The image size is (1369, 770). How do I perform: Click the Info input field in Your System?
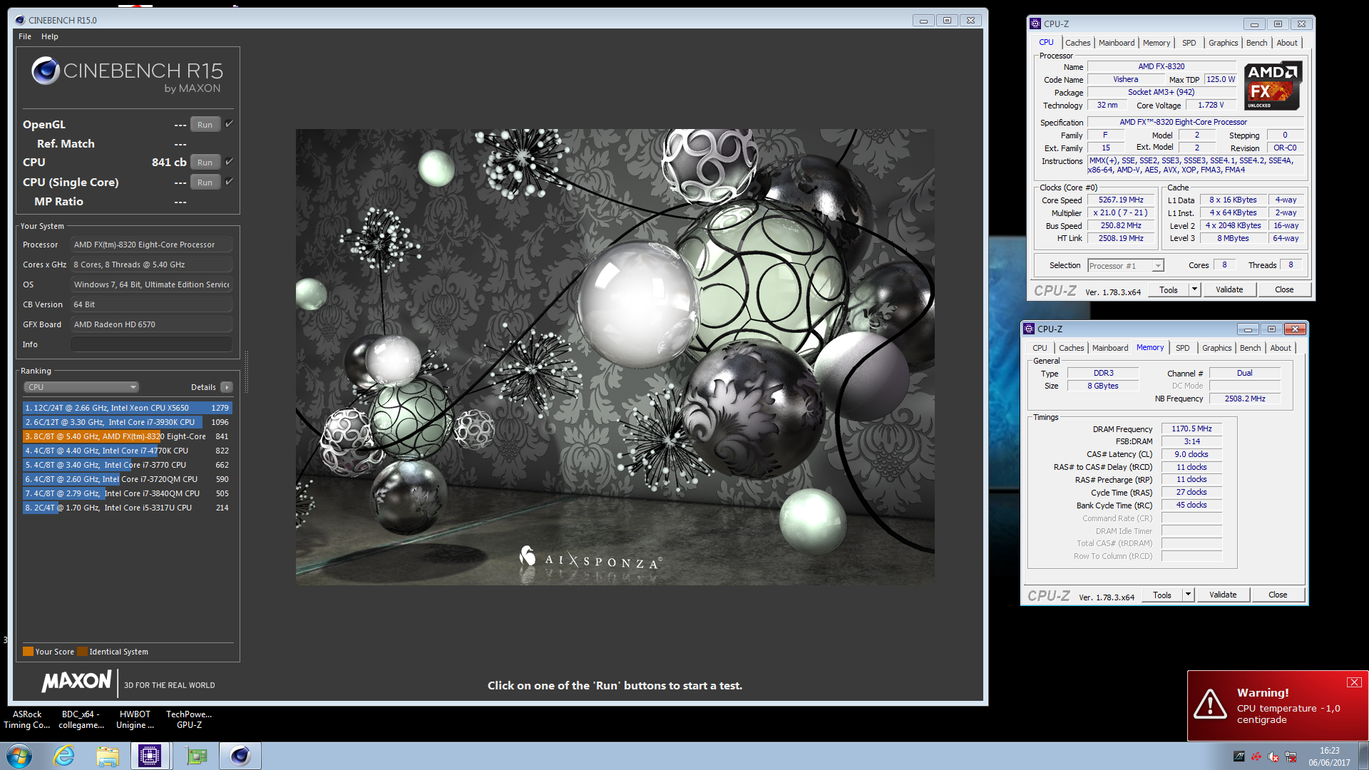(x=151, y=344)
